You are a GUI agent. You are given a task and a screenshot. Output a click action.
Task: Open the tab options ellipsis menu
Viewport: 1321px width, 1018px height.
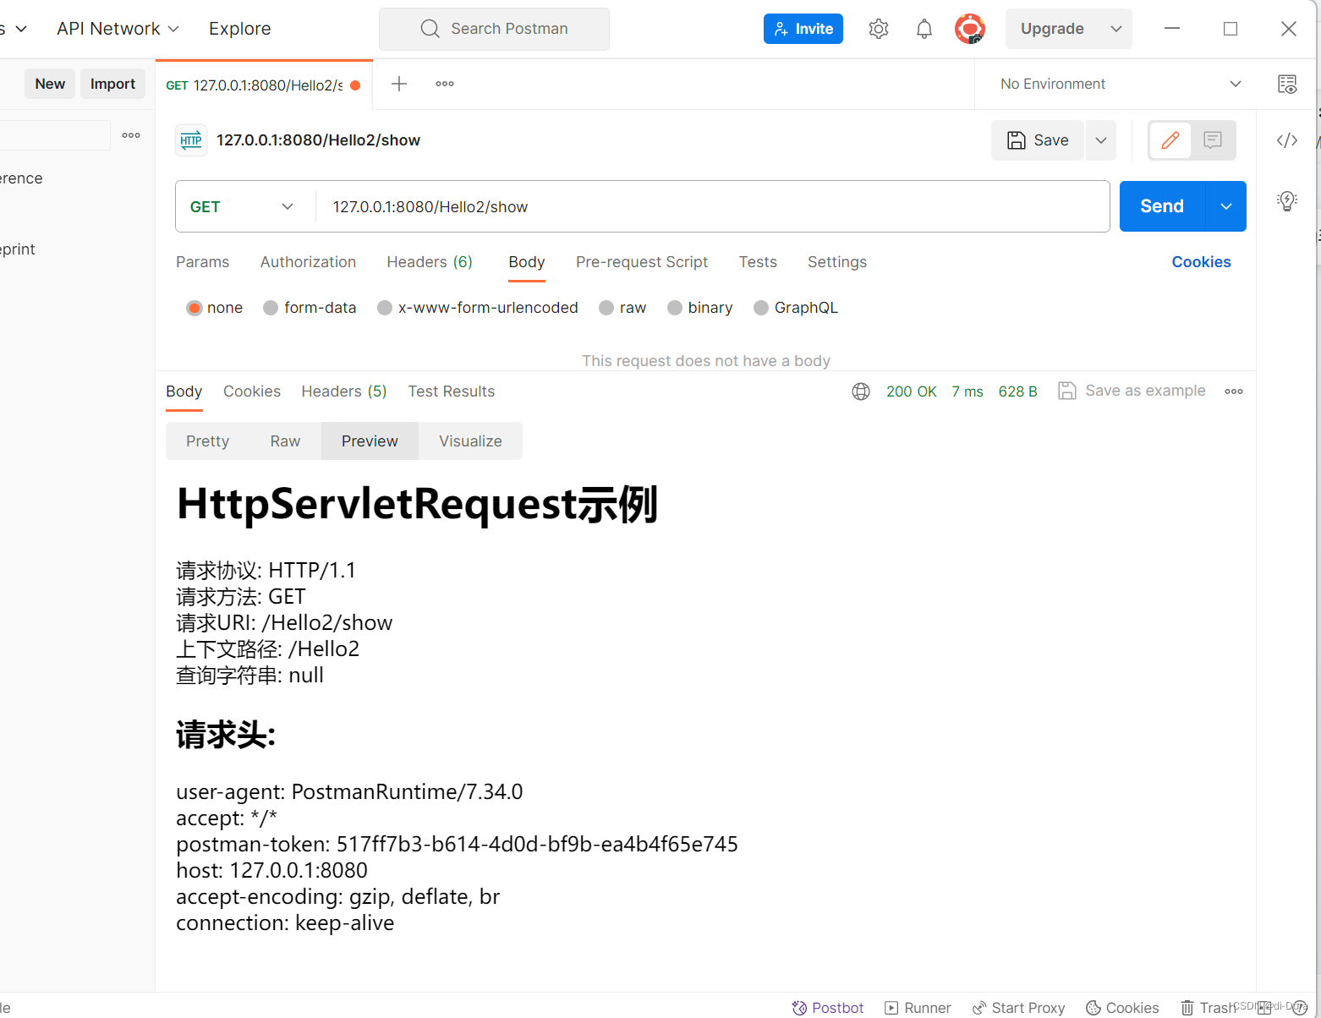445,84
